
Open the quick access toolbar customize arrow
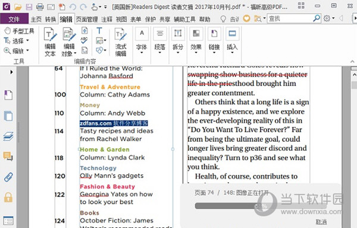(x=105, y=7)
